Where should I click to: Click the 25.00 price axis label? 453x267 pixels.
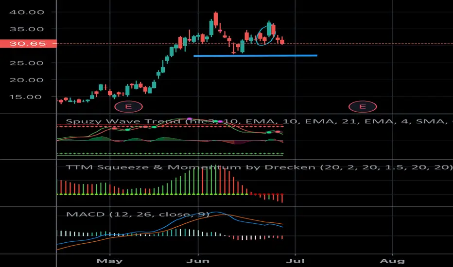pyautogui.click(x=27, y=63)
